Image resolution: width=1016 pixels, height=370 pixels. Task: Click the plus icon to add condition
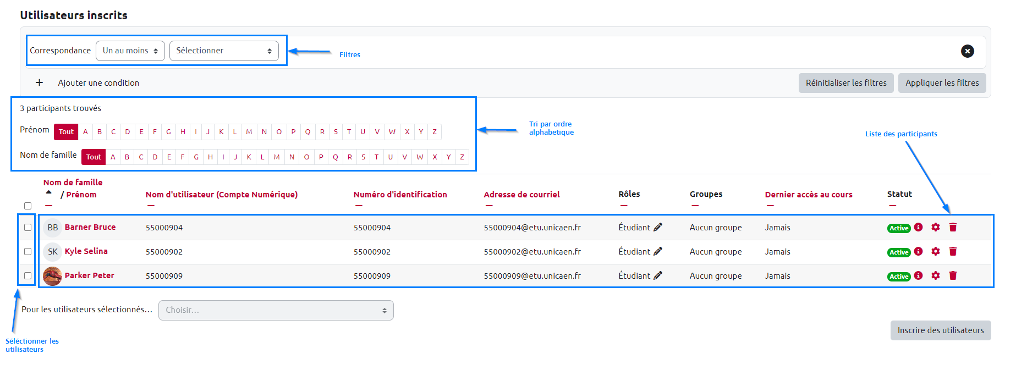tap(39, 82)
